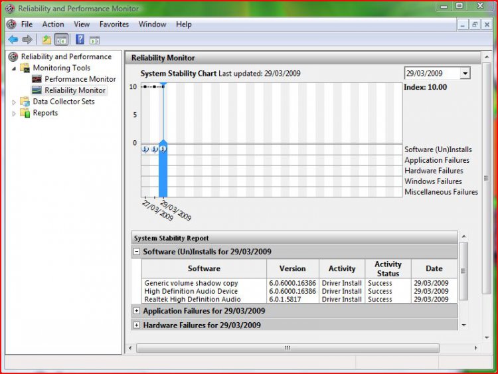Select Reliability Monitor in the tree
498x374 pixels.
tap(75, 90)
